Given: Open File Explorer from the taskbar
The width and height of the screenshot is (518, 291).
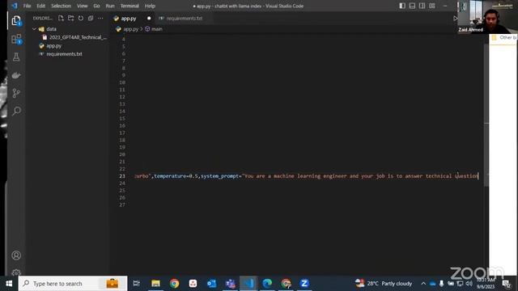Looking at the screenshot, I should [155, 284].
